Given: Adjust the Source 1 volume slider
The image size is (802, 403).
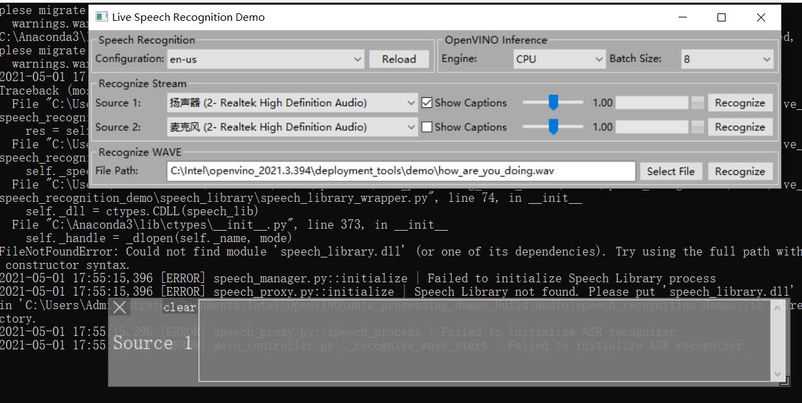Looking at the screenshot, I should tap(553, 102).
